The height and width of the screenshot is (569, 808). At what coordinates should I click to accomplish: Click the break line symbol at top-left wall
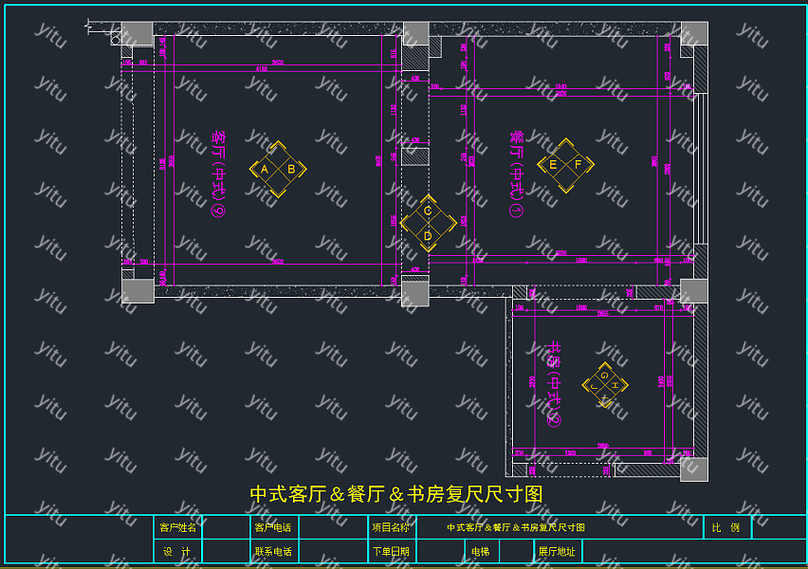tap(88, 26)
